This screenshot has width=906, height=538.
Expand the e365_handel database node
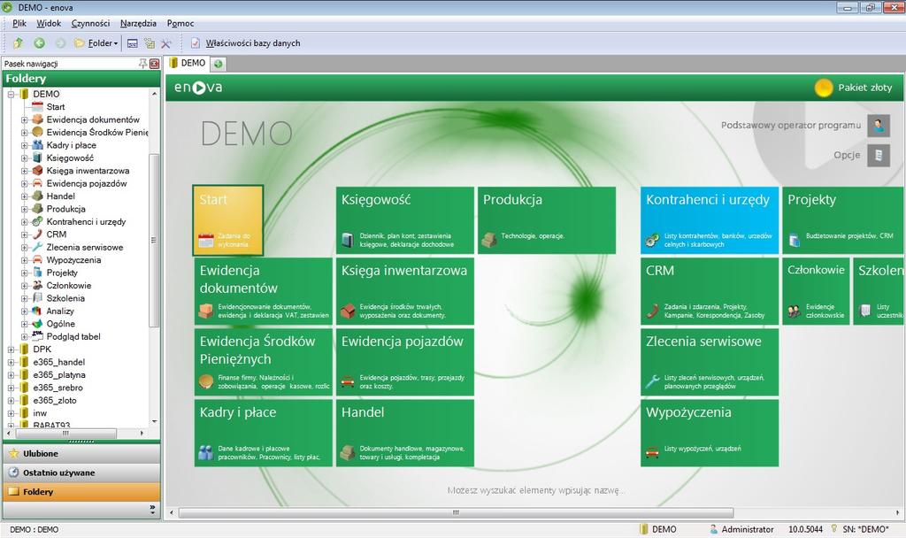(x=11, y=362)
